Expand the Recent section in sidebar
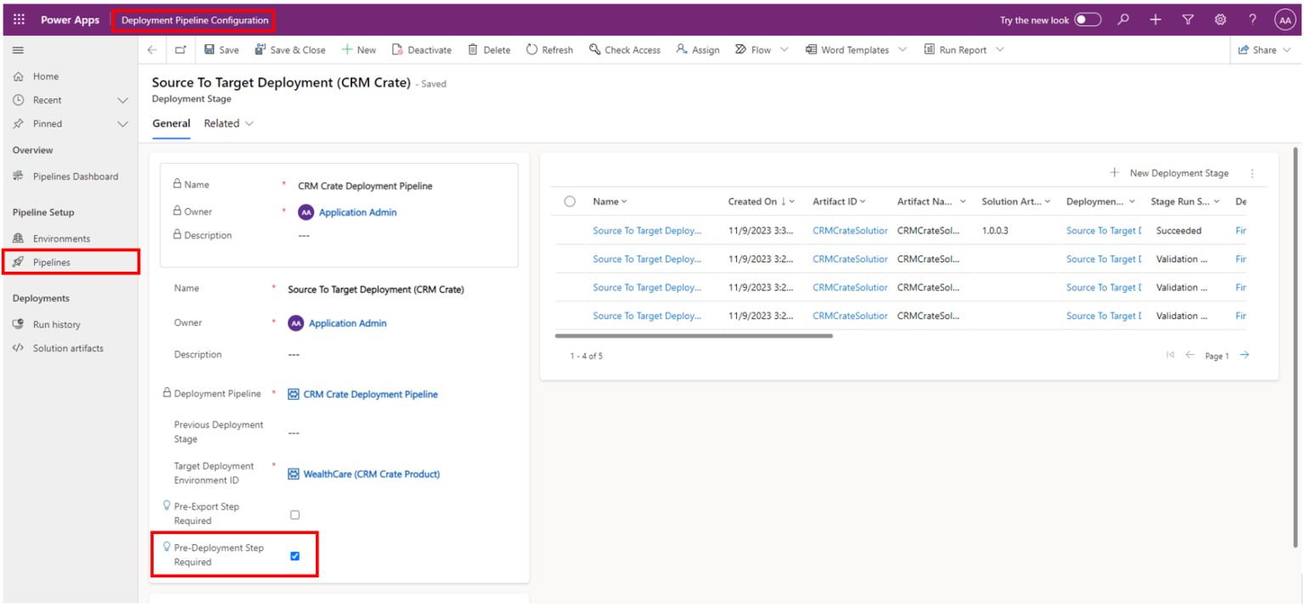The image size is (1304, 607). 123,99
